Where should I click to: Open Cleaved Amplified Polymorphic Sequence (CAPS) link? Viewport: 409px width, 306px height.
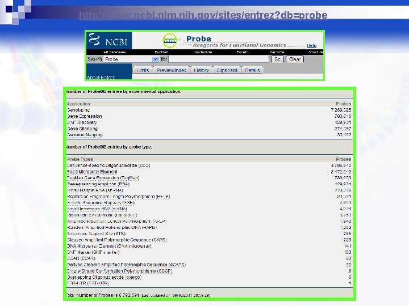tap(117, 240)
